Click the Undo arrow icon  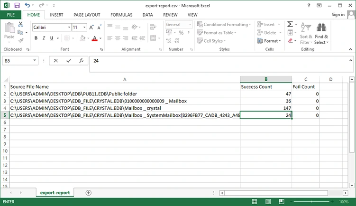27,5
